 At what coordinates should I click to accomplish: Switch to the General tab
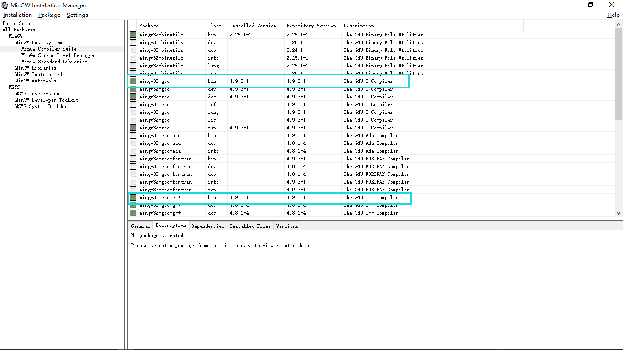pyautogui.click(x=140, y=226)
